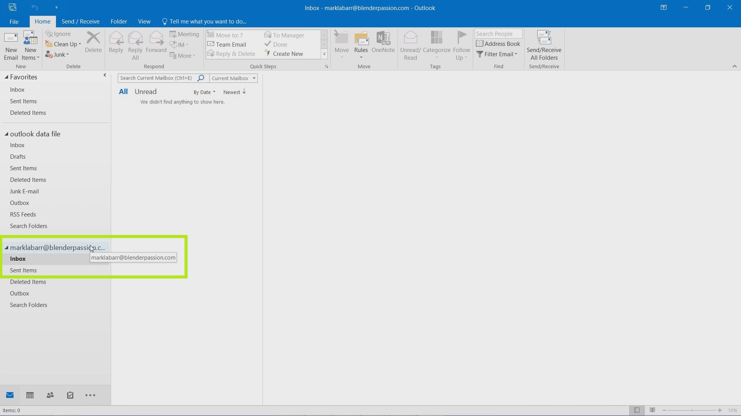Click the Move to: ? quick step
This screenshot has width=741, height=416.
(225, 35)
